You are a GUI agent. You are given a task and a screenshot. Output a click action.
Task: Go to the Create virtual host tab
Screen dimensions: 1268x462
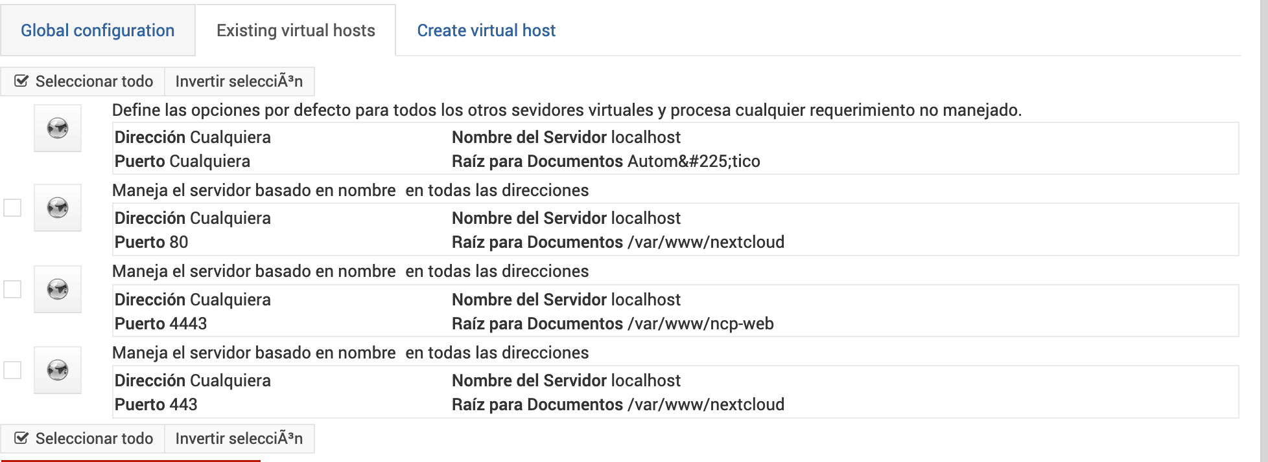[486, 30]
